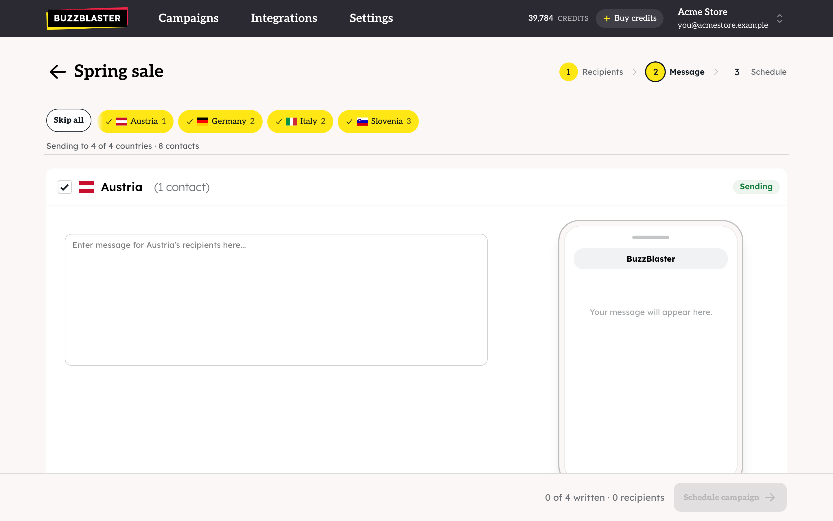Click the chevron after Recipients step

pos(634,72)
